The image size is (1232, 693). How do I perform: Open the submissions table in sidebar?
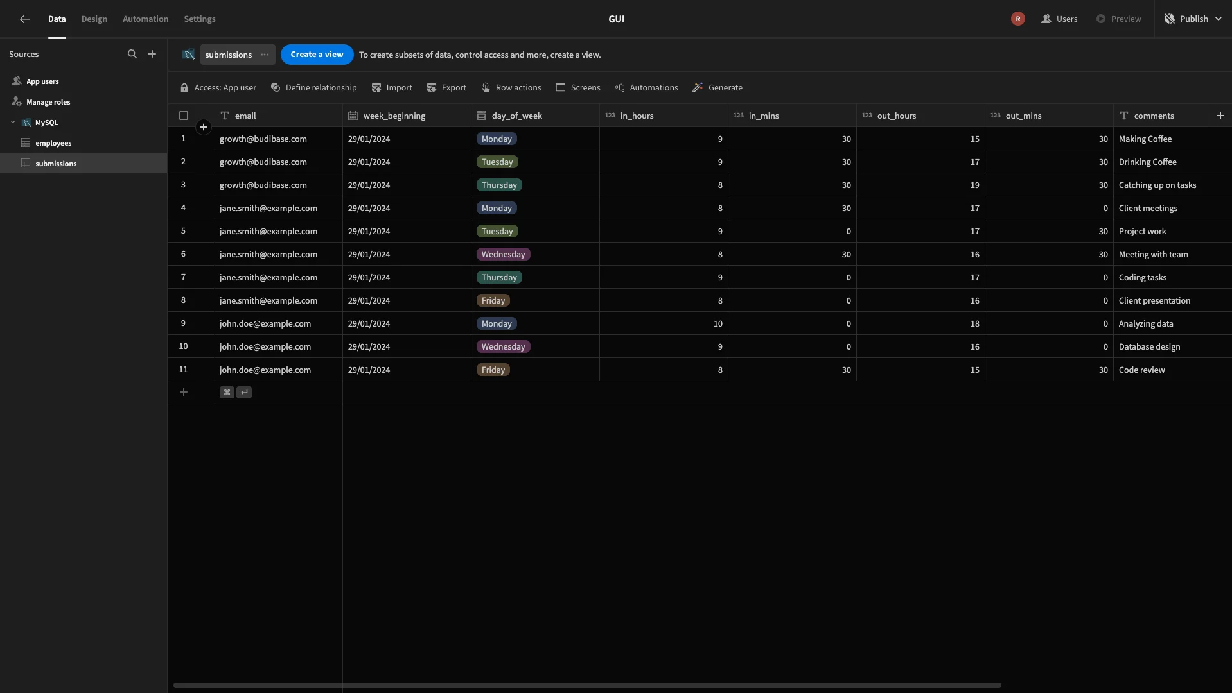pos(84,164)
